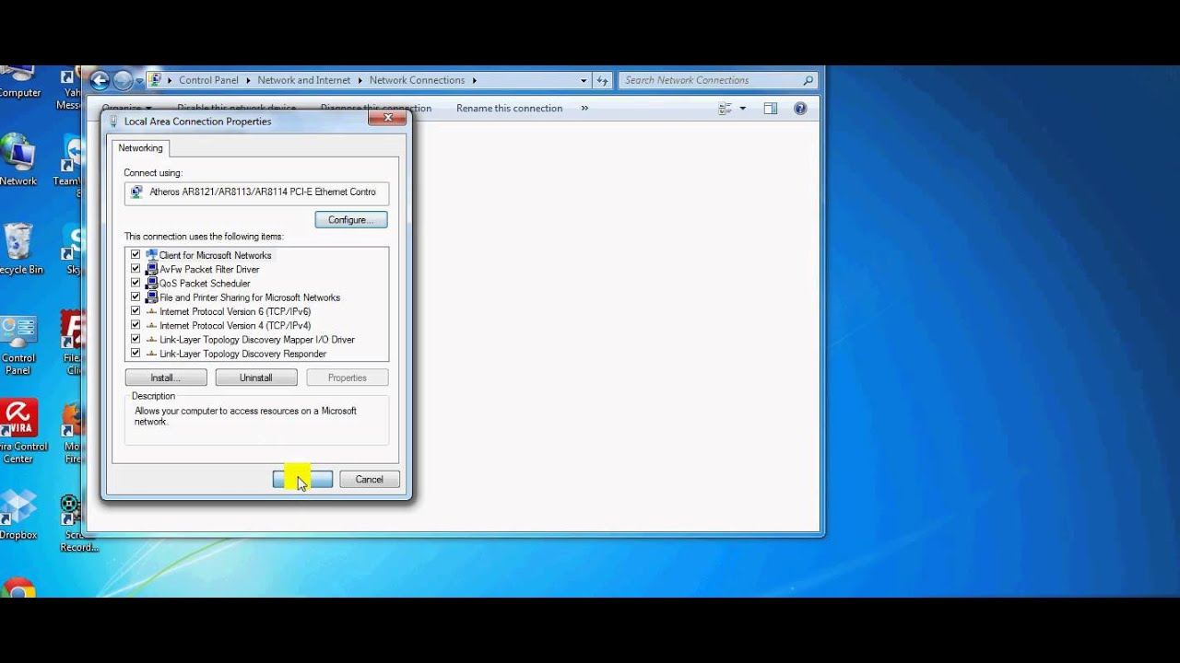Viewport: 1180px width, 663px height.
Task: Show the preview pane icon
Action: tap(771, 109)
